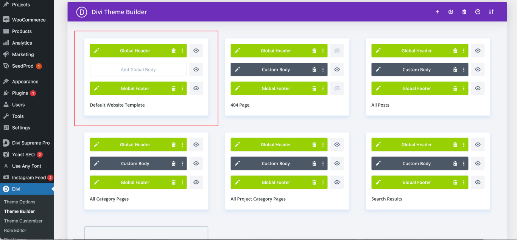
Task: Show hidden Global Footer on 404 Page
Action: click(337, 88)
